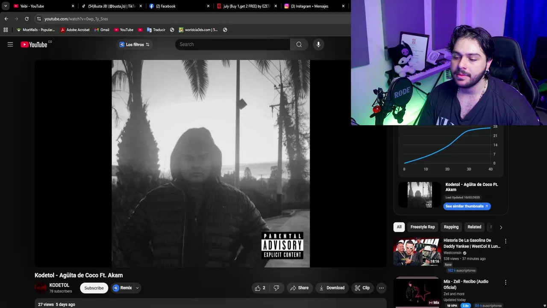This screenshot has width=547, height=308.
Task: Show more category chips with right arrow
Action: click(501, 227)
